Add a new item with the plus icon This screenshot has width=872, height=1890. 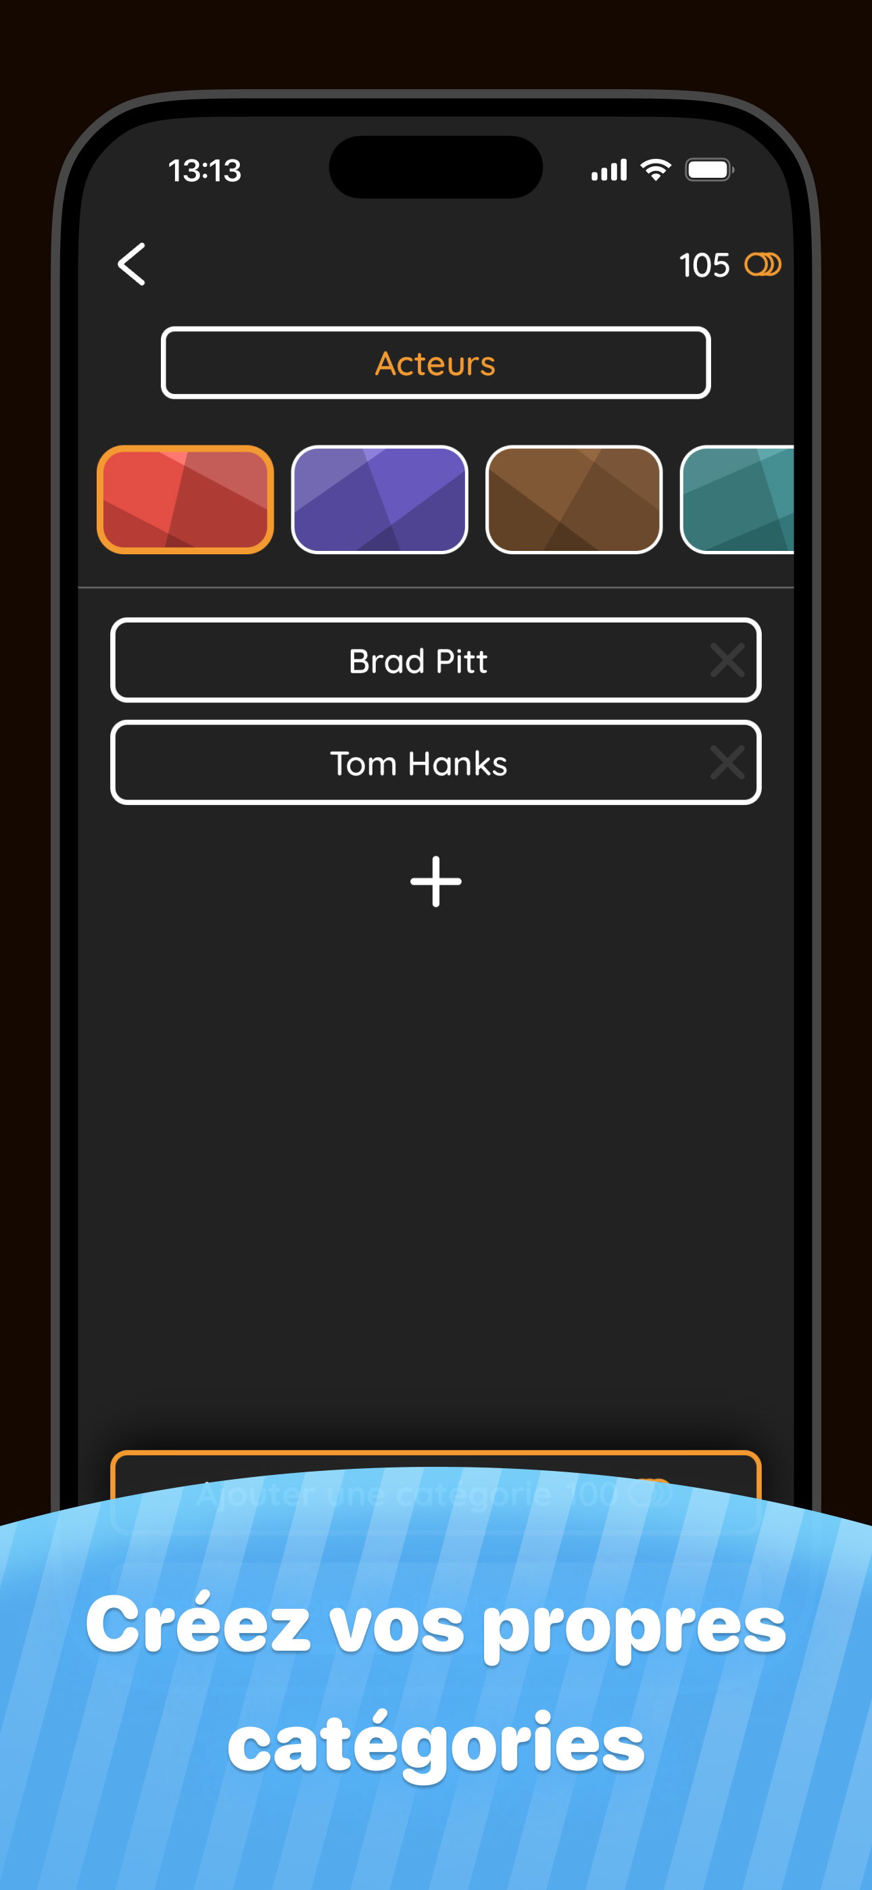tap(436, 881)
